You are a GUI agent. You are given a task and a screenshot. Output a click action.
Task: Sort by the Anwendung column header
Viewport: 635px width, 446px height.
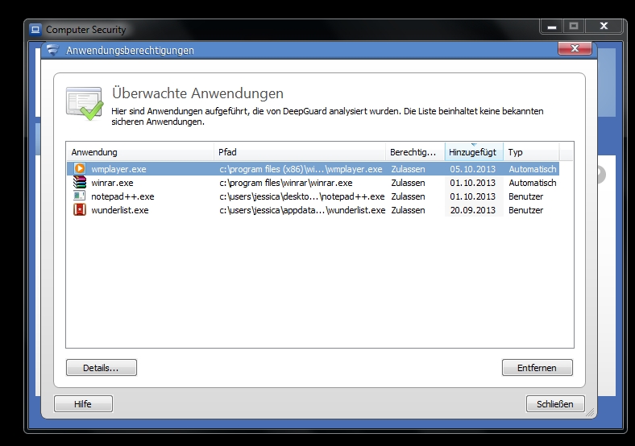[139, 152]
